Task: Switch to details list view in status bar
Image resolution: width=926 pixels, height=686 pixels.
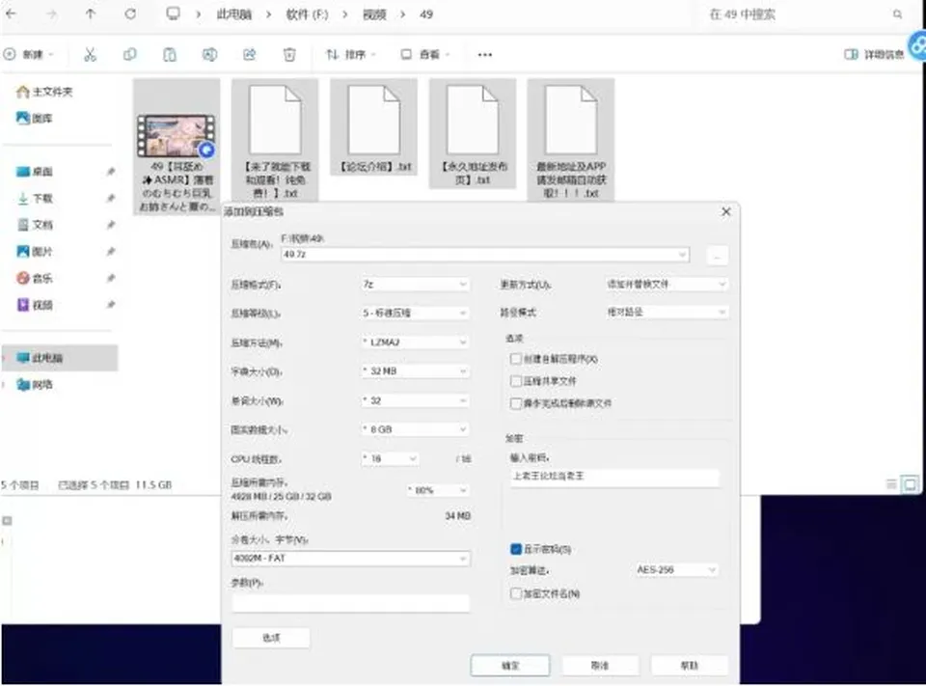Action: (891, 484)
